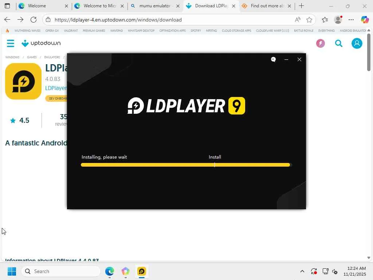Open the Wuthering Waves category link
Viewport: 373px width, 280px height.
click(27, 31)
